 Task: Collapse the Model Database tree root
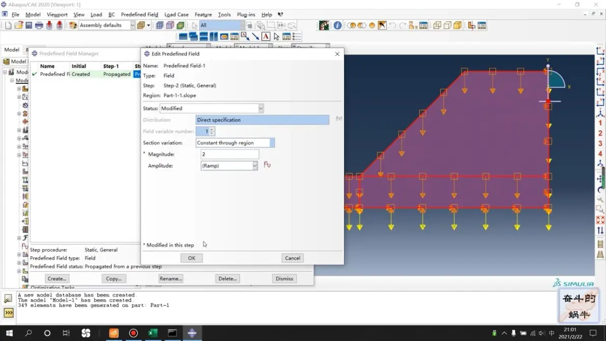pyautogui.click(x=5, y=72)
